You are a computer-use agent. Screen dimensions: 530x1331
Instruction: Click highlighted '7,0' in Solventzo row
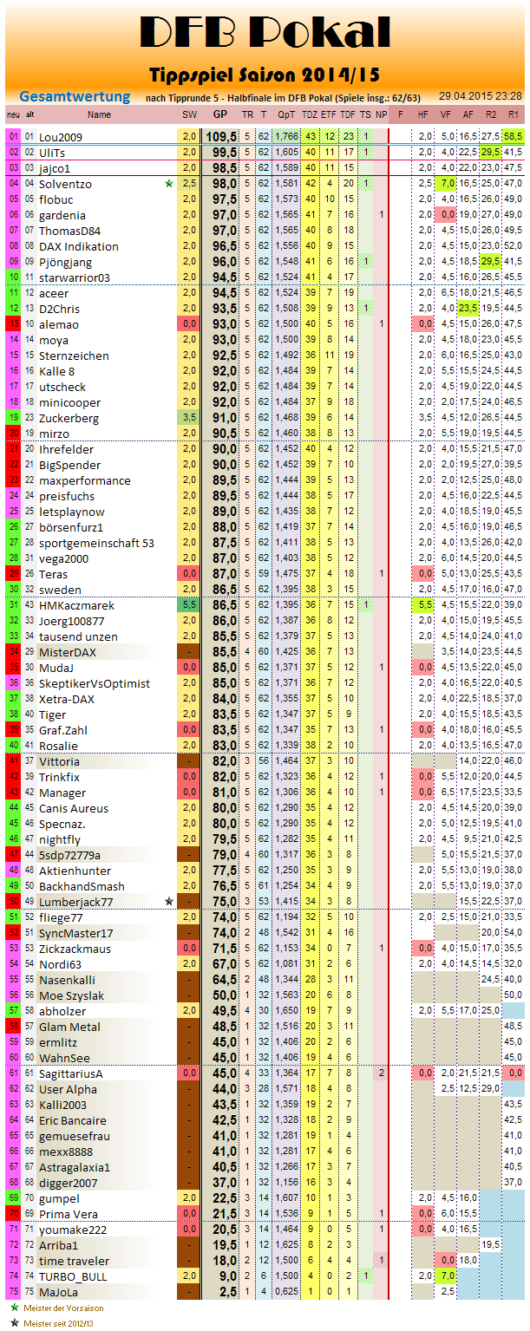coord(447,184)
